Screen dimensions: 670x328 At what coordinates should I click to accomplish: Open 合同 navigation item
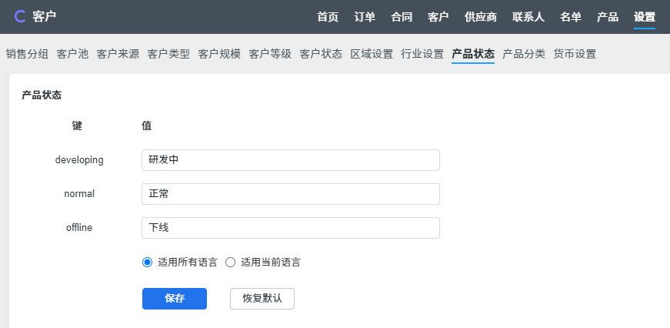click(x=402, y=16)
